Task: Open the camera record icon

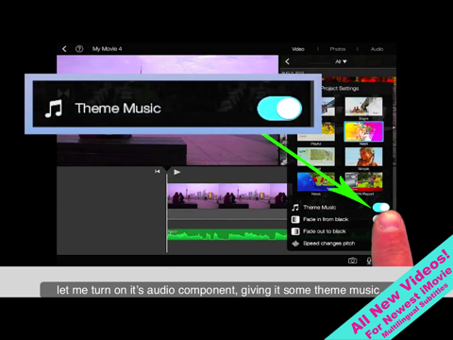Action: (x=352, y=261)
